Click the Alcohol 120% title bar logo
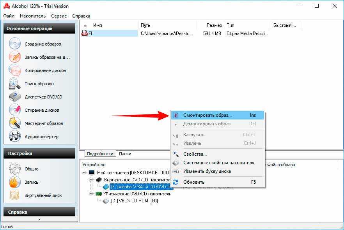The height and width of the screenshot is (230, 344). [x=7, y=6]
